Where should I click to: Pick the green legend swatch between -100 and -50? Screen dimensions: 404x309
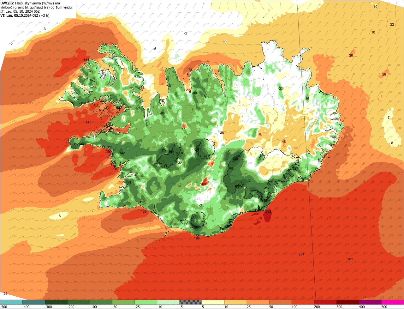(x=101, y=302)
